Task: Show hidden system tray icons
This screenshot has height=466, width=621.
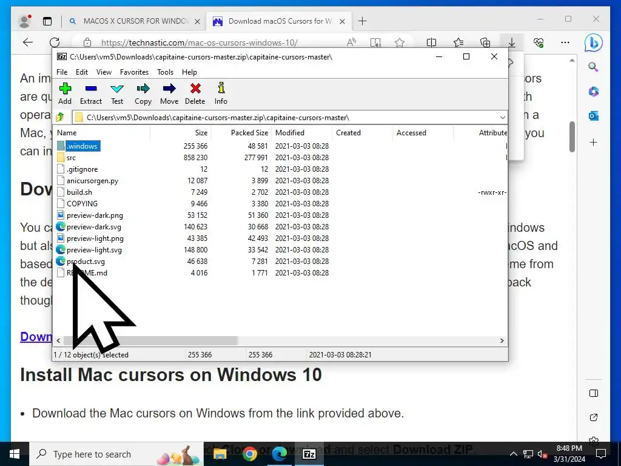Action: pyautogui.click(x=513, y=454)
